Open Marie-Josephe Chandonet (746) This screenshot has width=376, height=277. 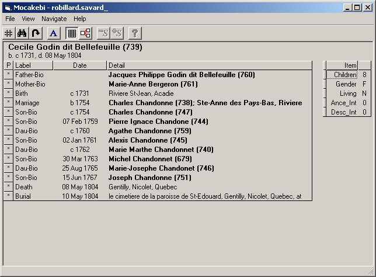(161, 168)
